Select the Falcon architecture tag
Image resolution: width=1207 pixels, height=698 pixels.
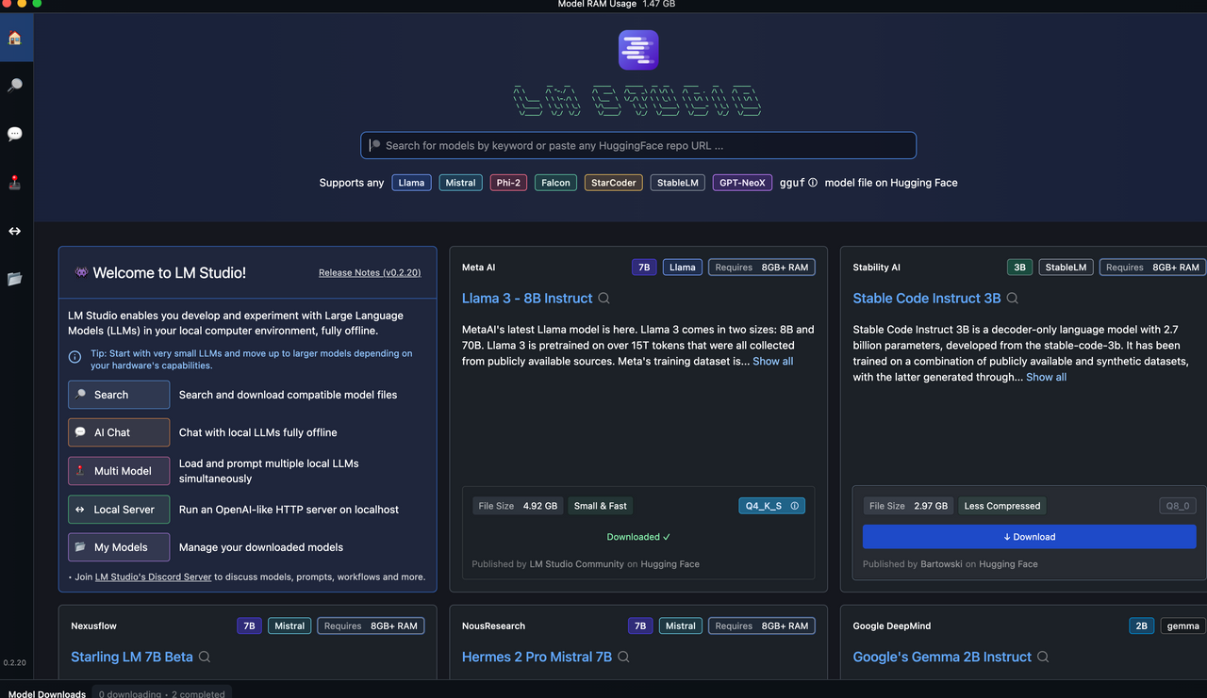[x=555, y=183]
